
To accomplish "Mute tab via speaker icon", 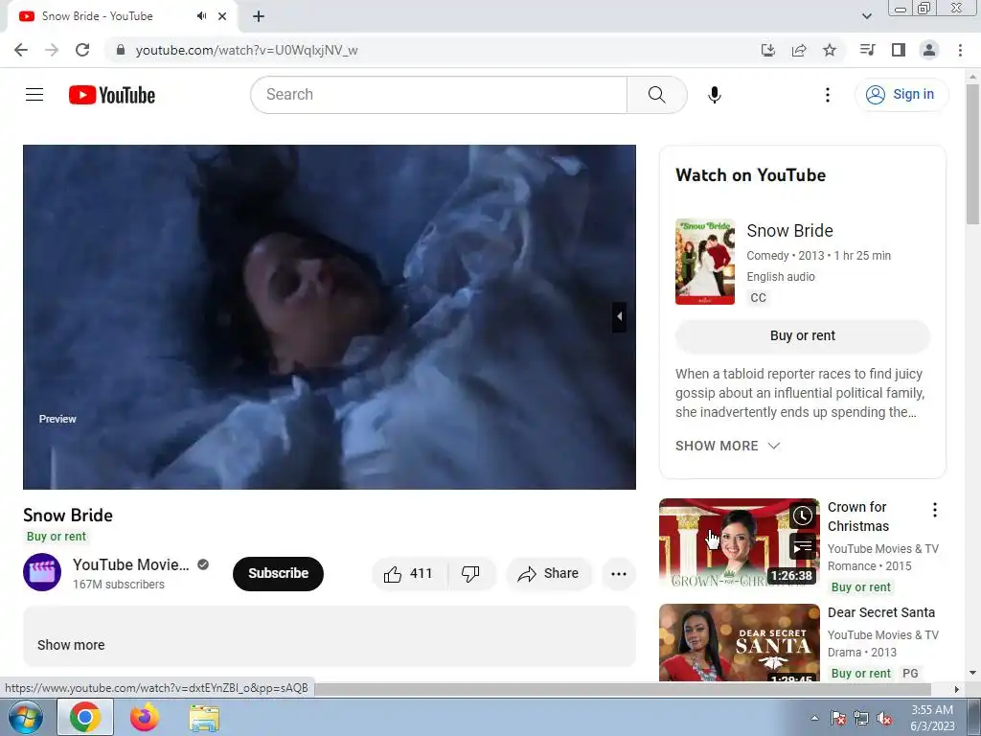I will (x=201, y=16).
